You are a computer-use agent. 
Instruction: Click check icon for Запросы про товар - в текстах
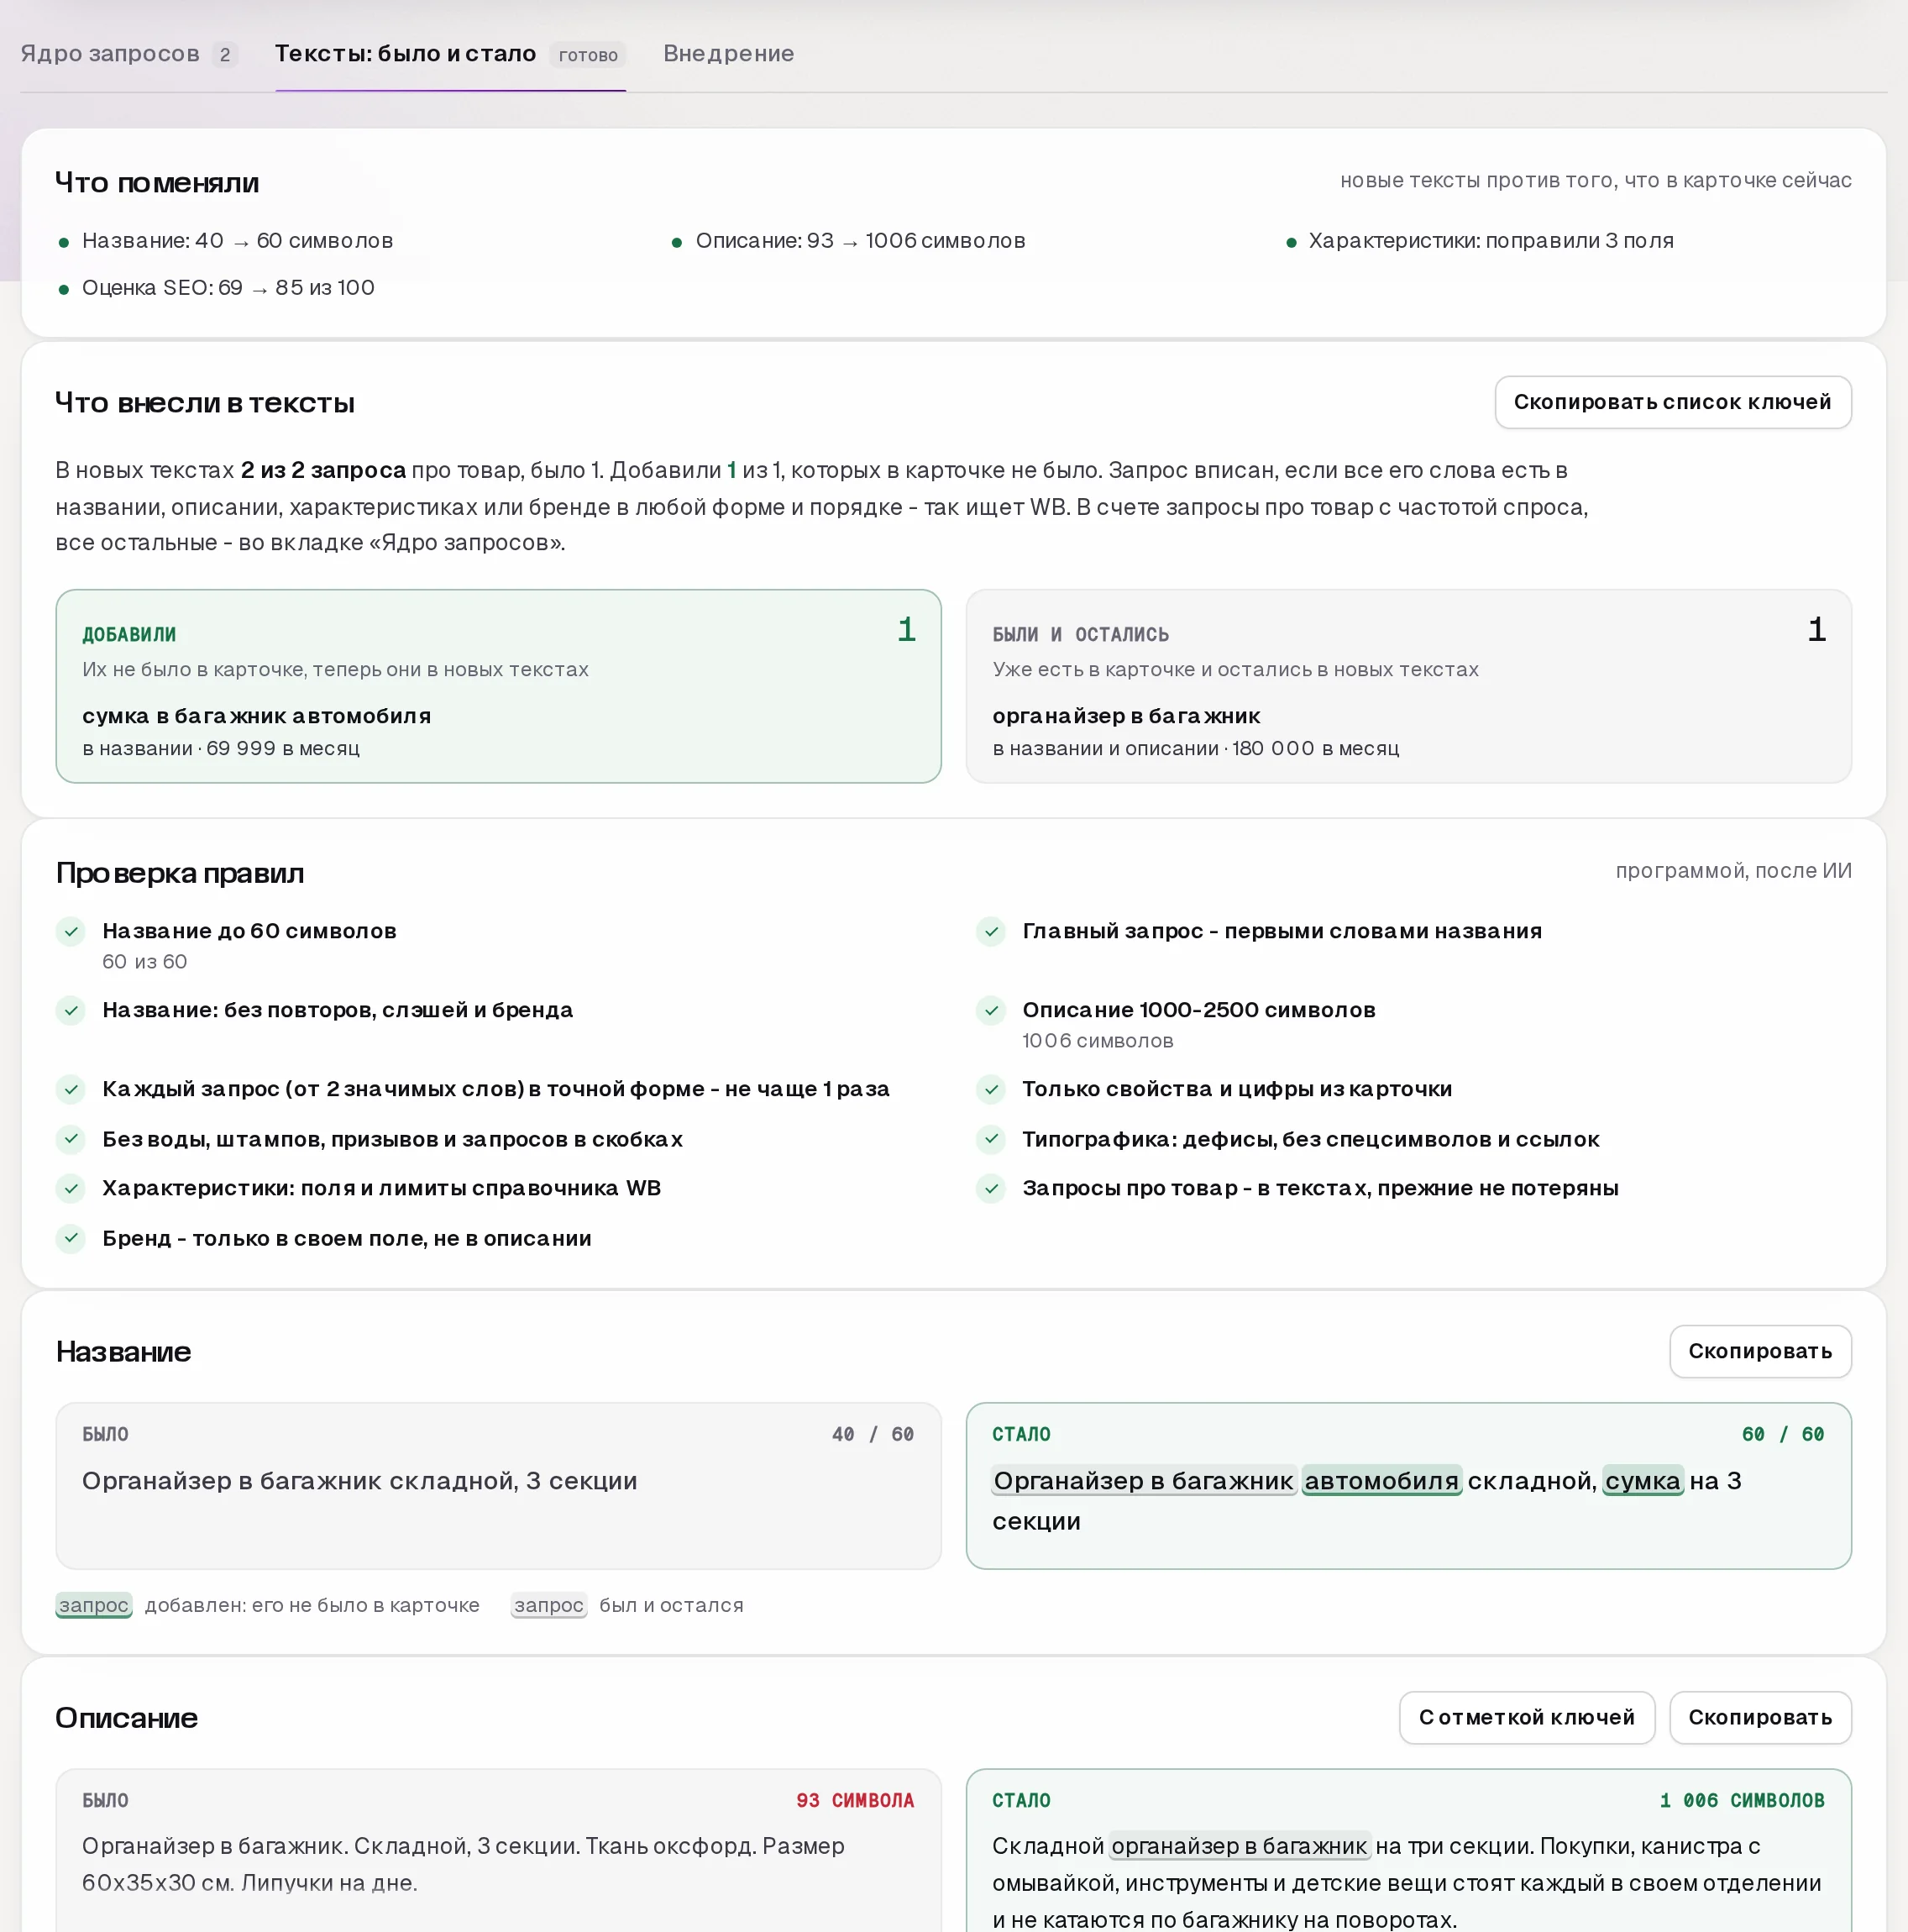pyautogui.click(x=990, y=1188)
